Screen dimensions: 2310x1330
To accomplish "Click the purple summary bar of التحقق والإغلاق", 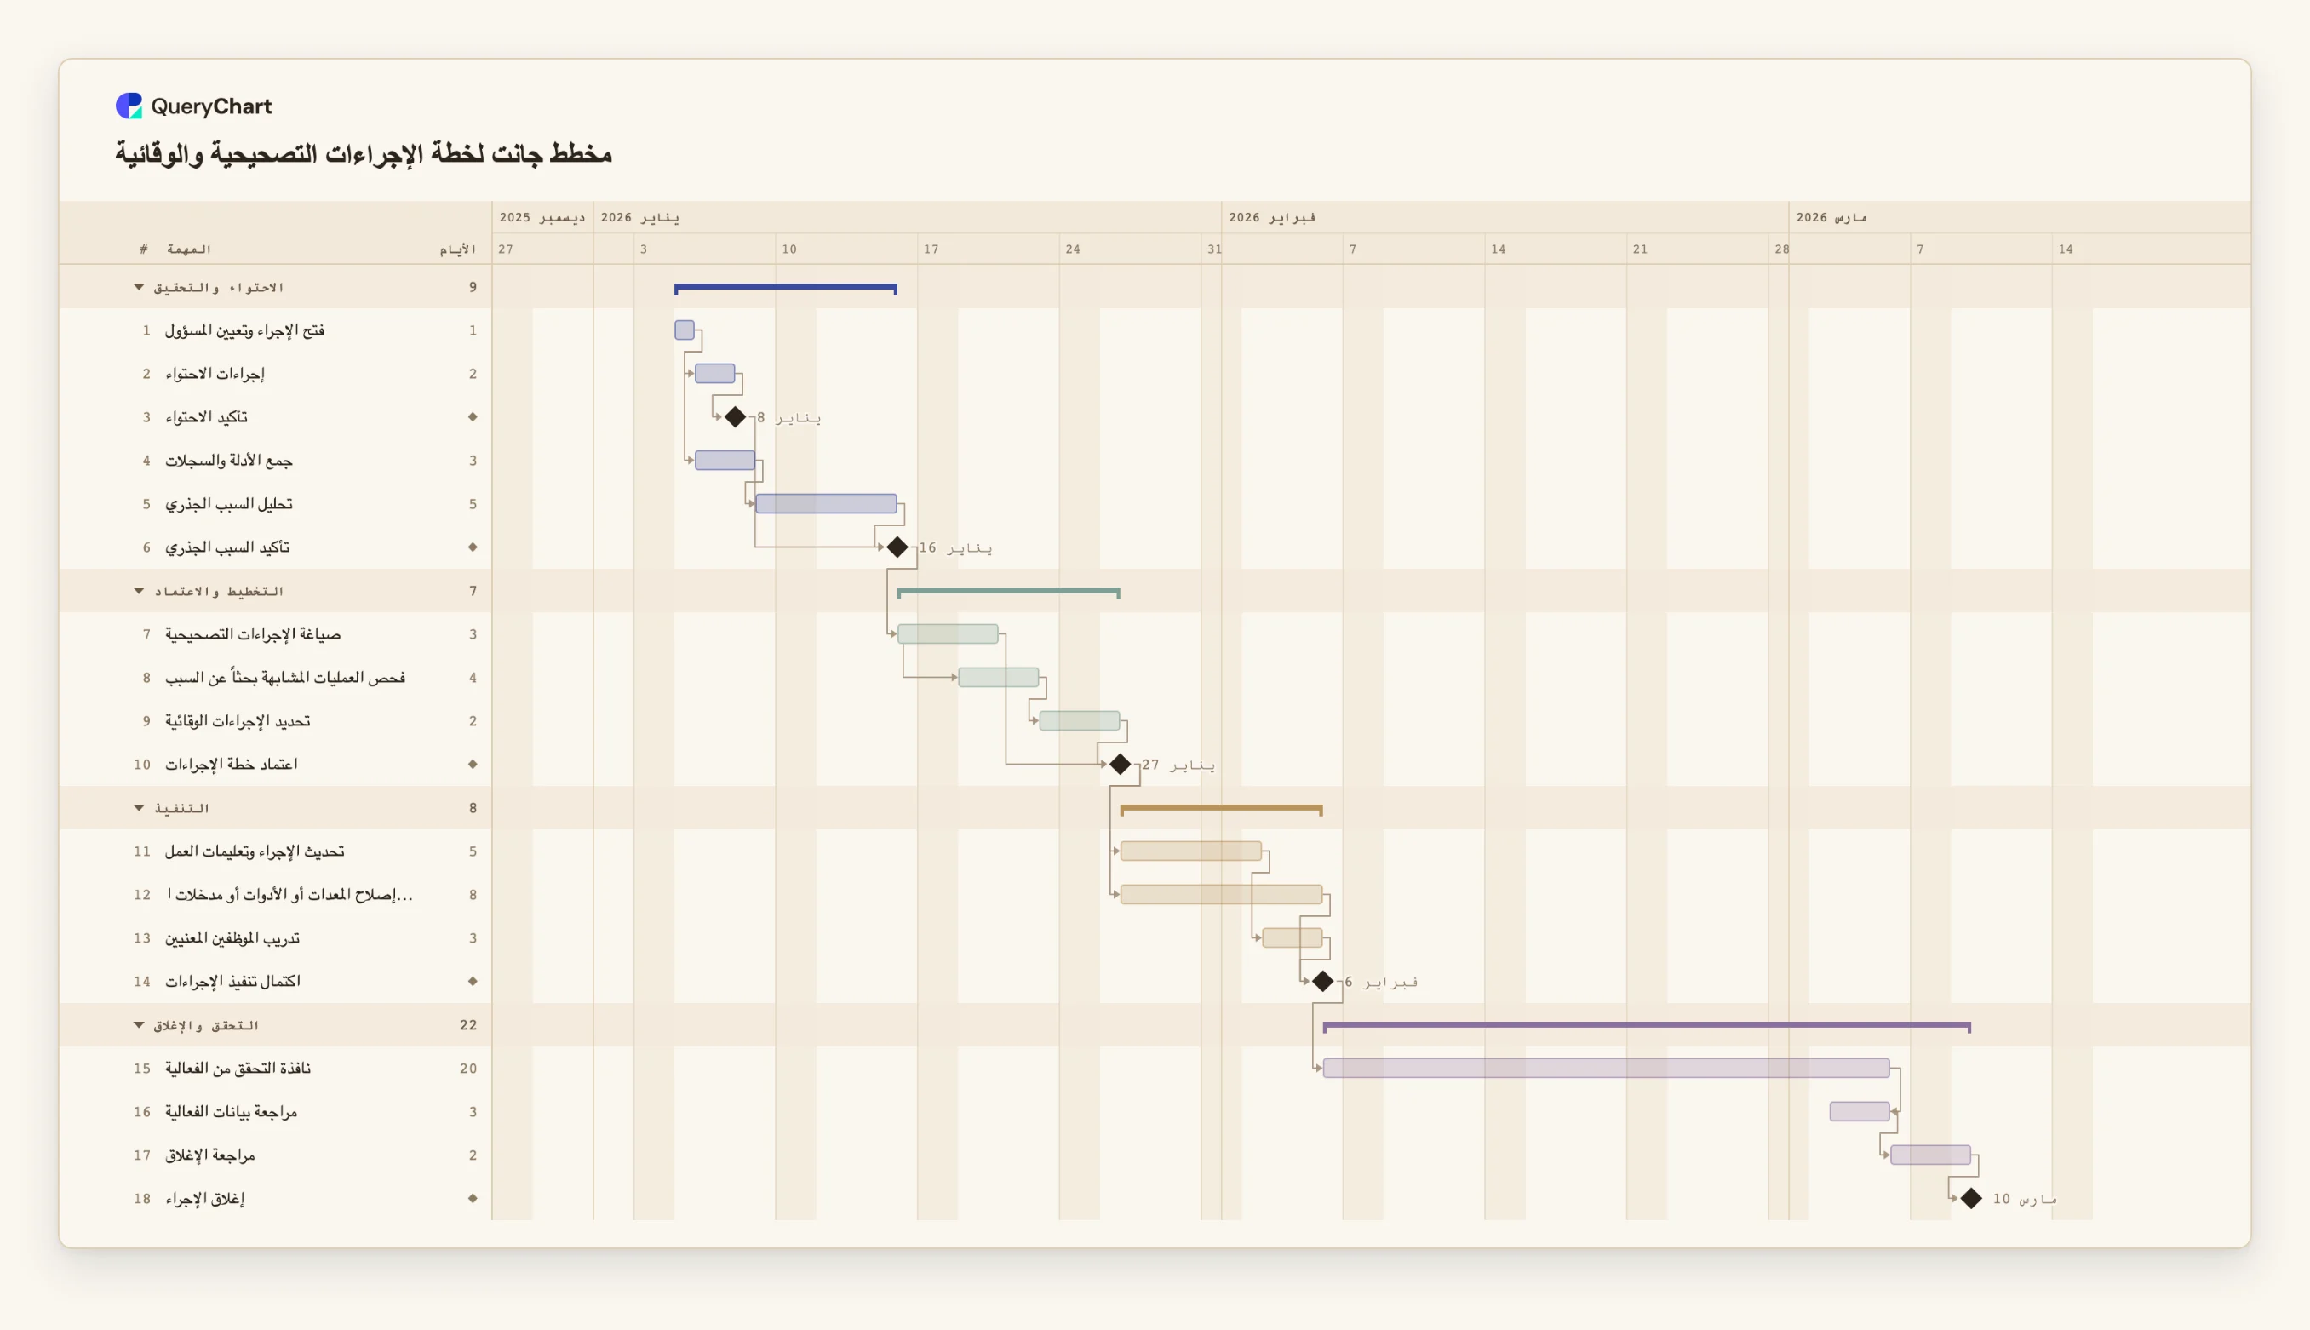I will pyautogui.click(x=1647, y=1027).
